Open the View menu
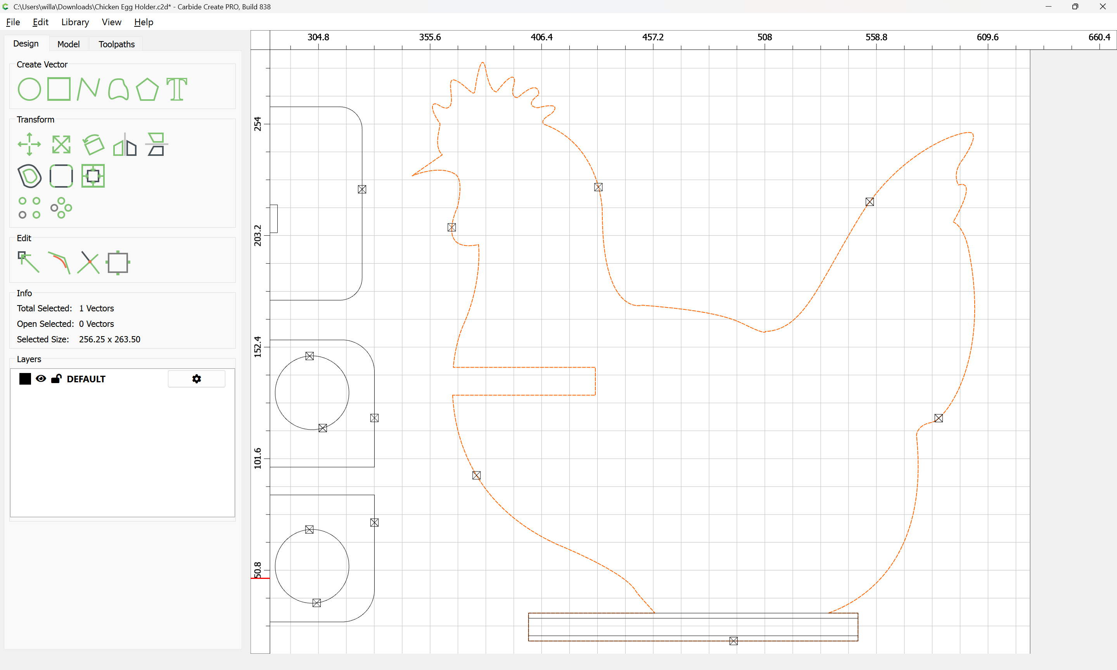This screenshot has width=1117, height=670. (x=111, y=22)
